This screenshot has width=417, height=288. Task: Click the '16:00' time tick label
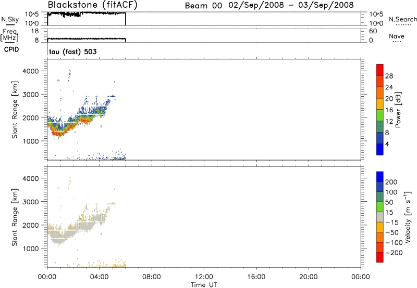click(x=256, y=277)
